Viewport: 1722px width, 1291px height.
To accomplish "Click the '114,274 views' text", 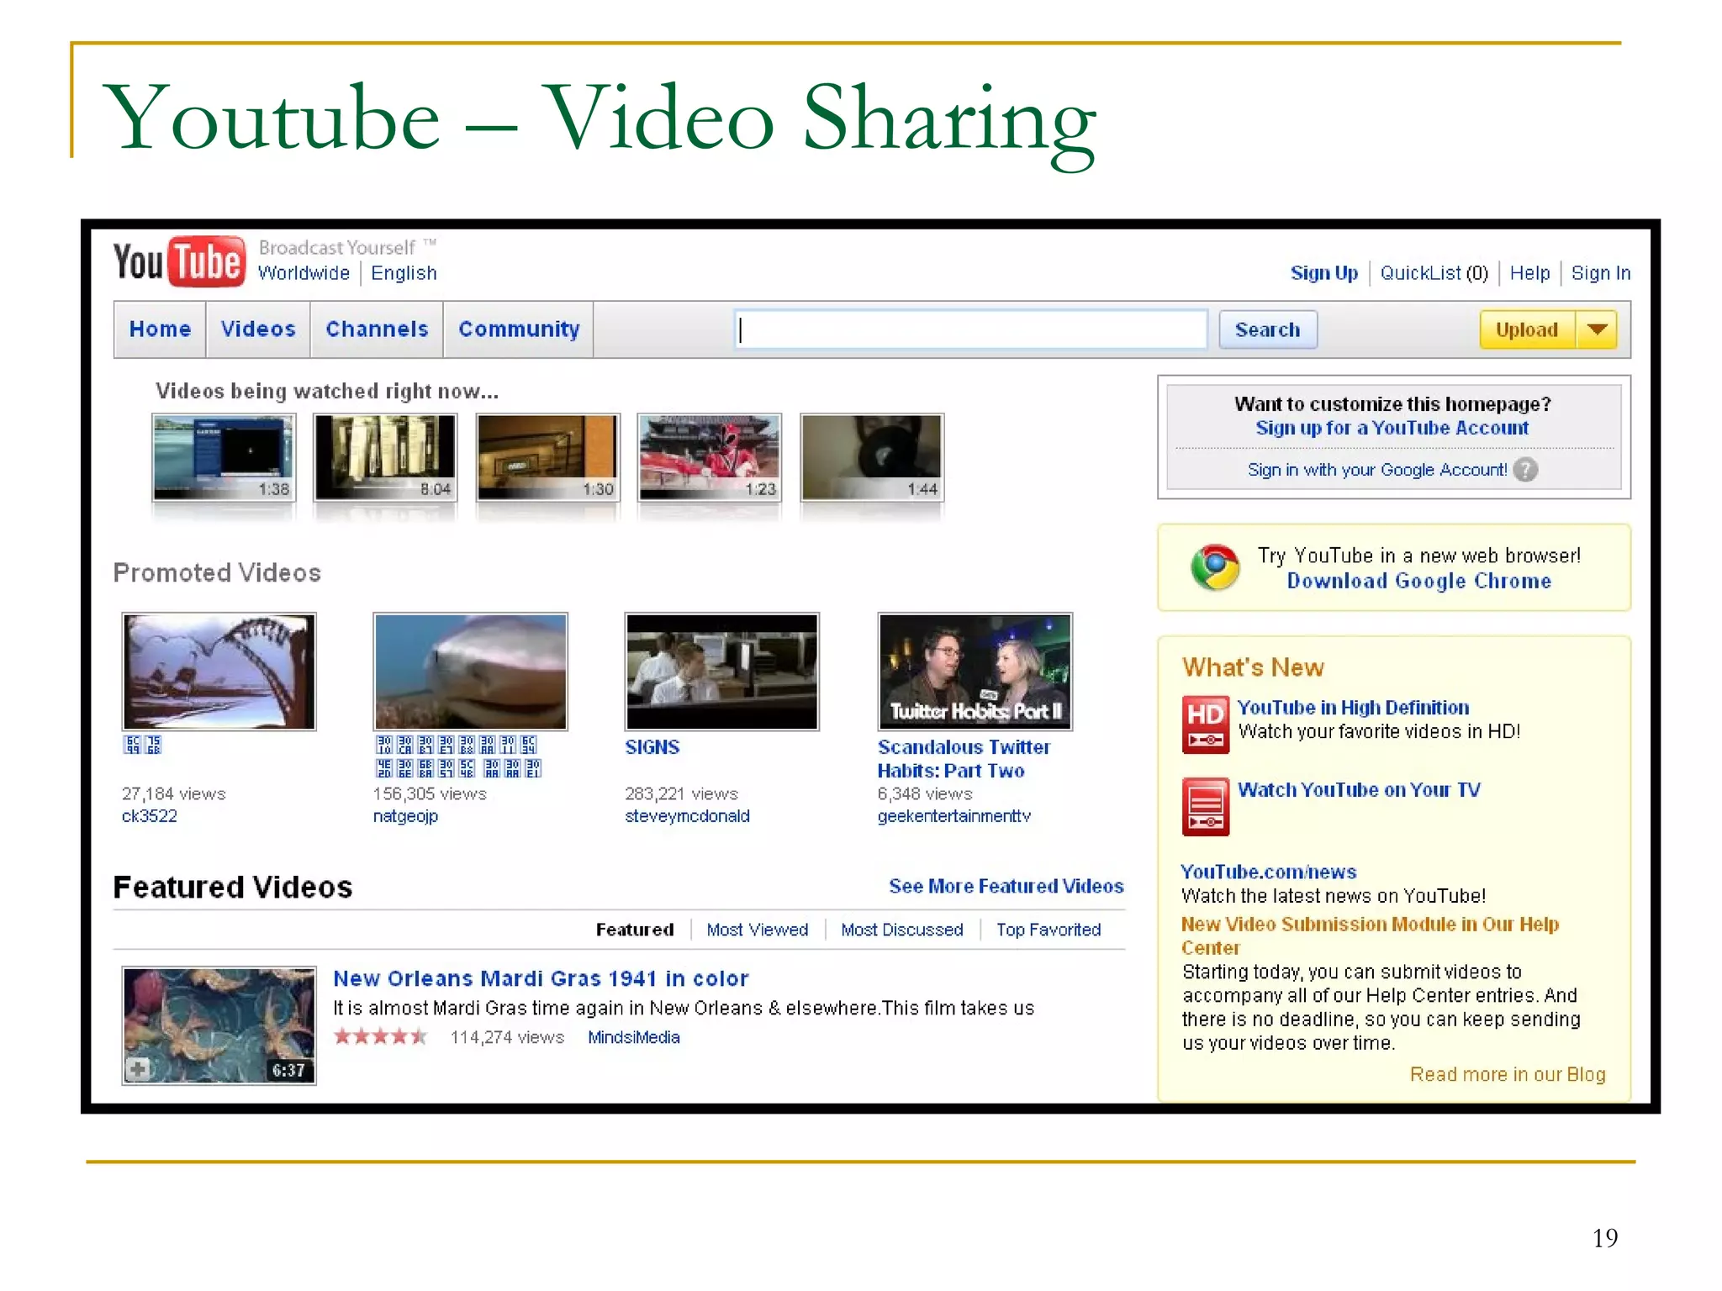I will [x=507, y=1037].
